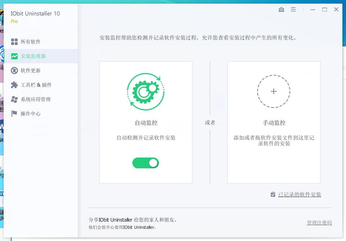
Task: Click the Action Center (操作中心) flag icon
Action: click(14, 114)
